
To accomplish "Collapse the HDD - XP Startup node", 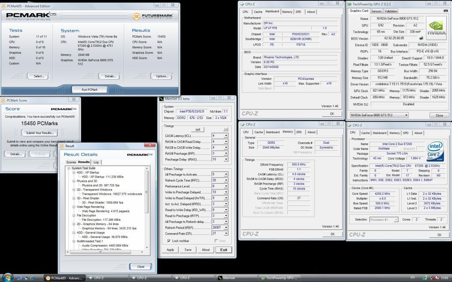I will (74, 172).
